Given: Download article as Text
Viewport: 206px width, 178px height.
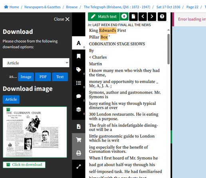Looking at the screenshot, I should point(60,77).
